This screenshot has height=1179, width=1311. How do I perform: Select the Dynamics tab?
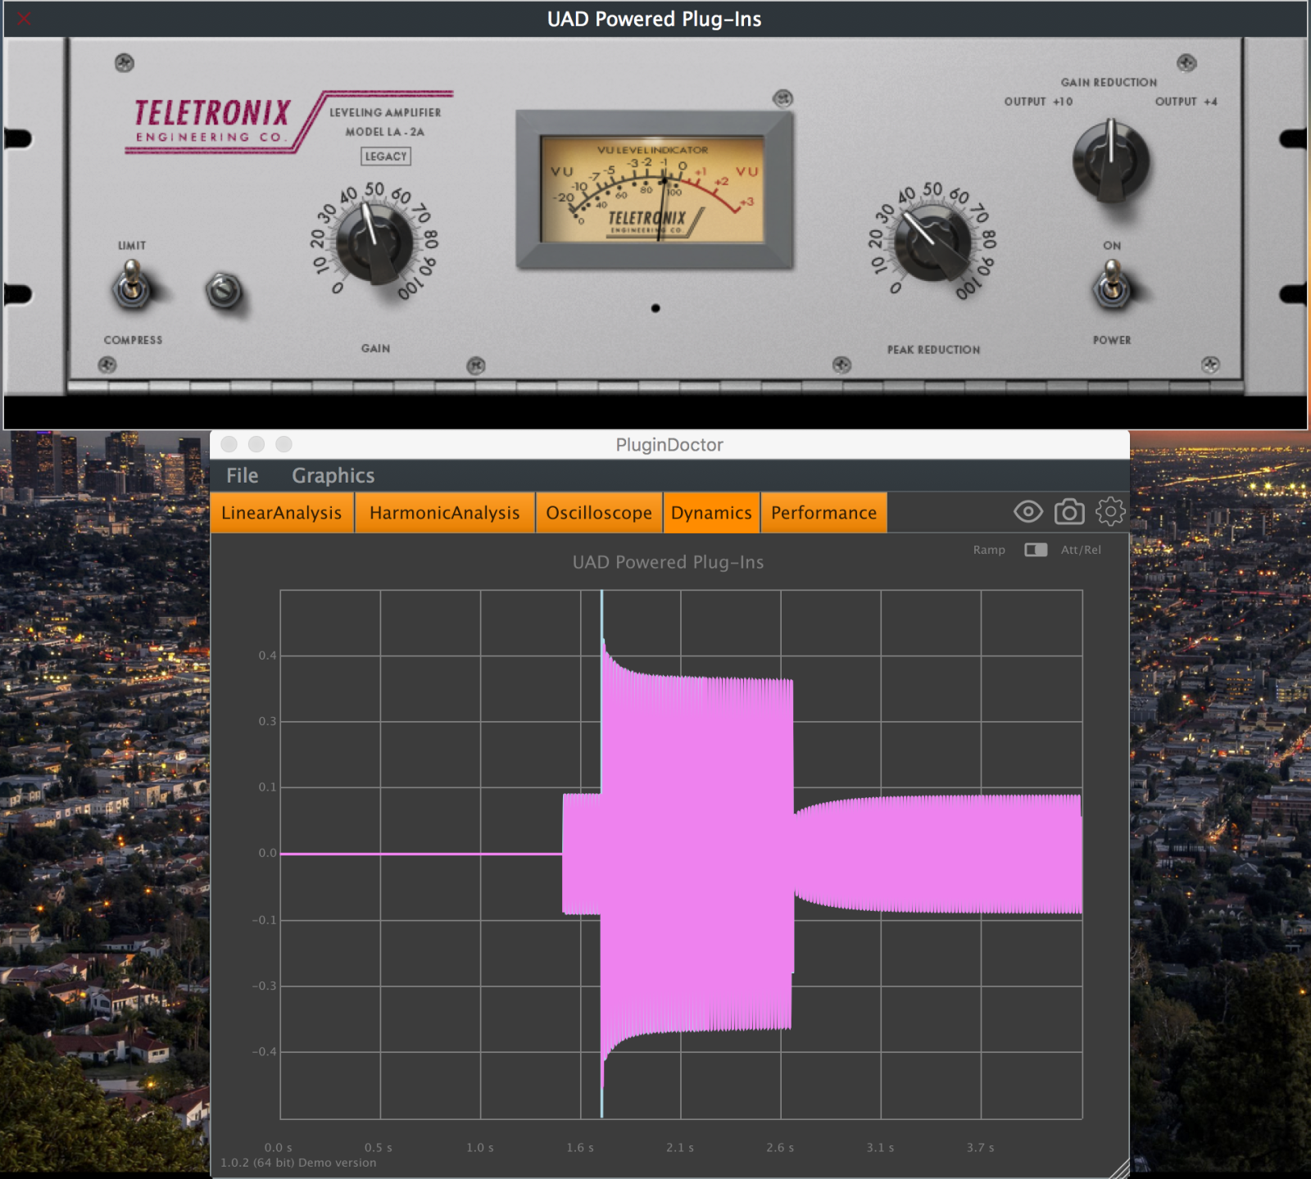tap(711, 513)
